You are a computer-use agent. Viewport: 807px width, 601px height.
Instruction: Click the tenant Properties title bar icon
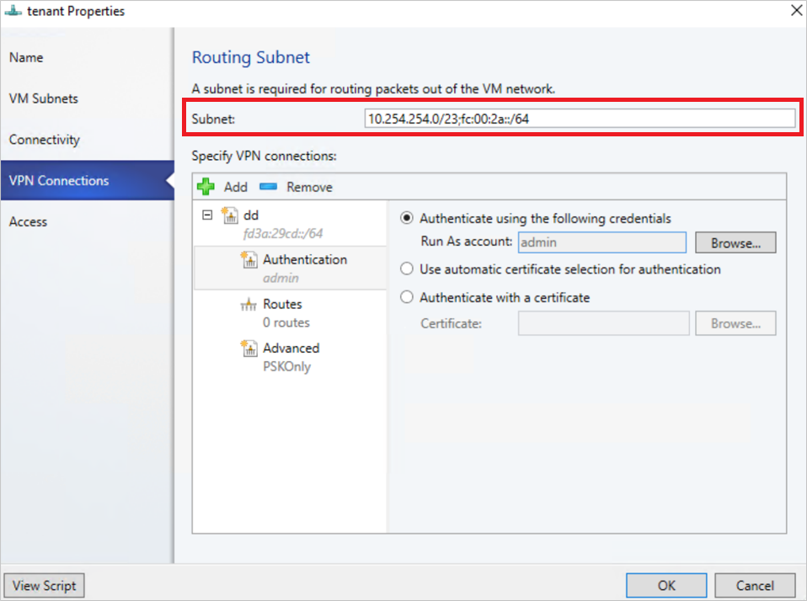pos(13,11)
